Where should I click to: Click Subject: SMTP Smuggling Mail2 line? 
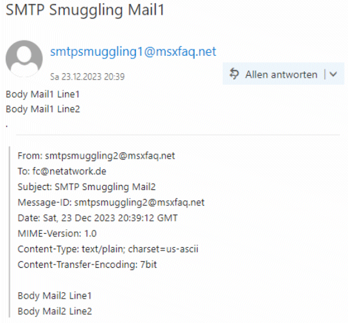tap(87, 187)
